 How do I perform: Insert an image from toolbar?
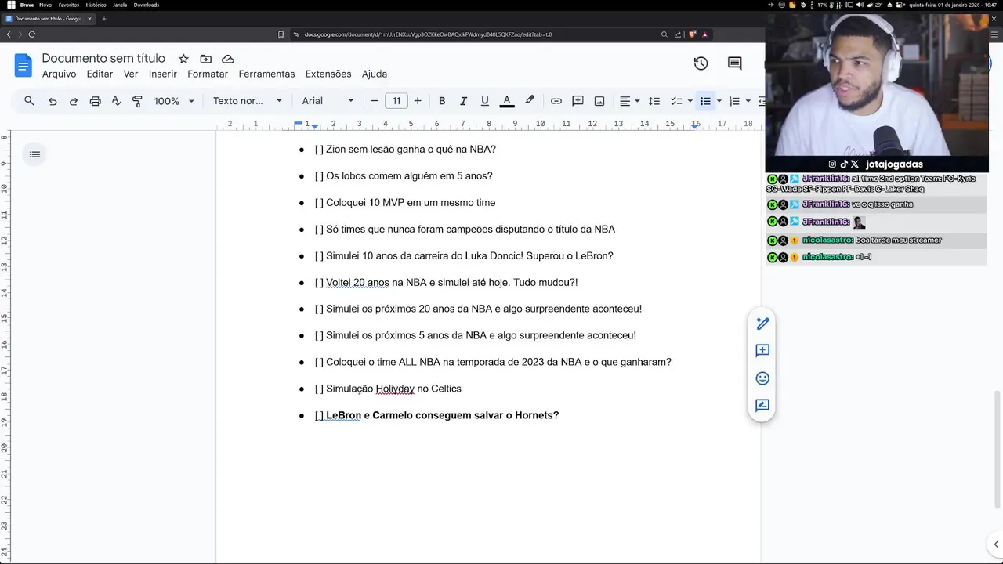coord(599,101)
